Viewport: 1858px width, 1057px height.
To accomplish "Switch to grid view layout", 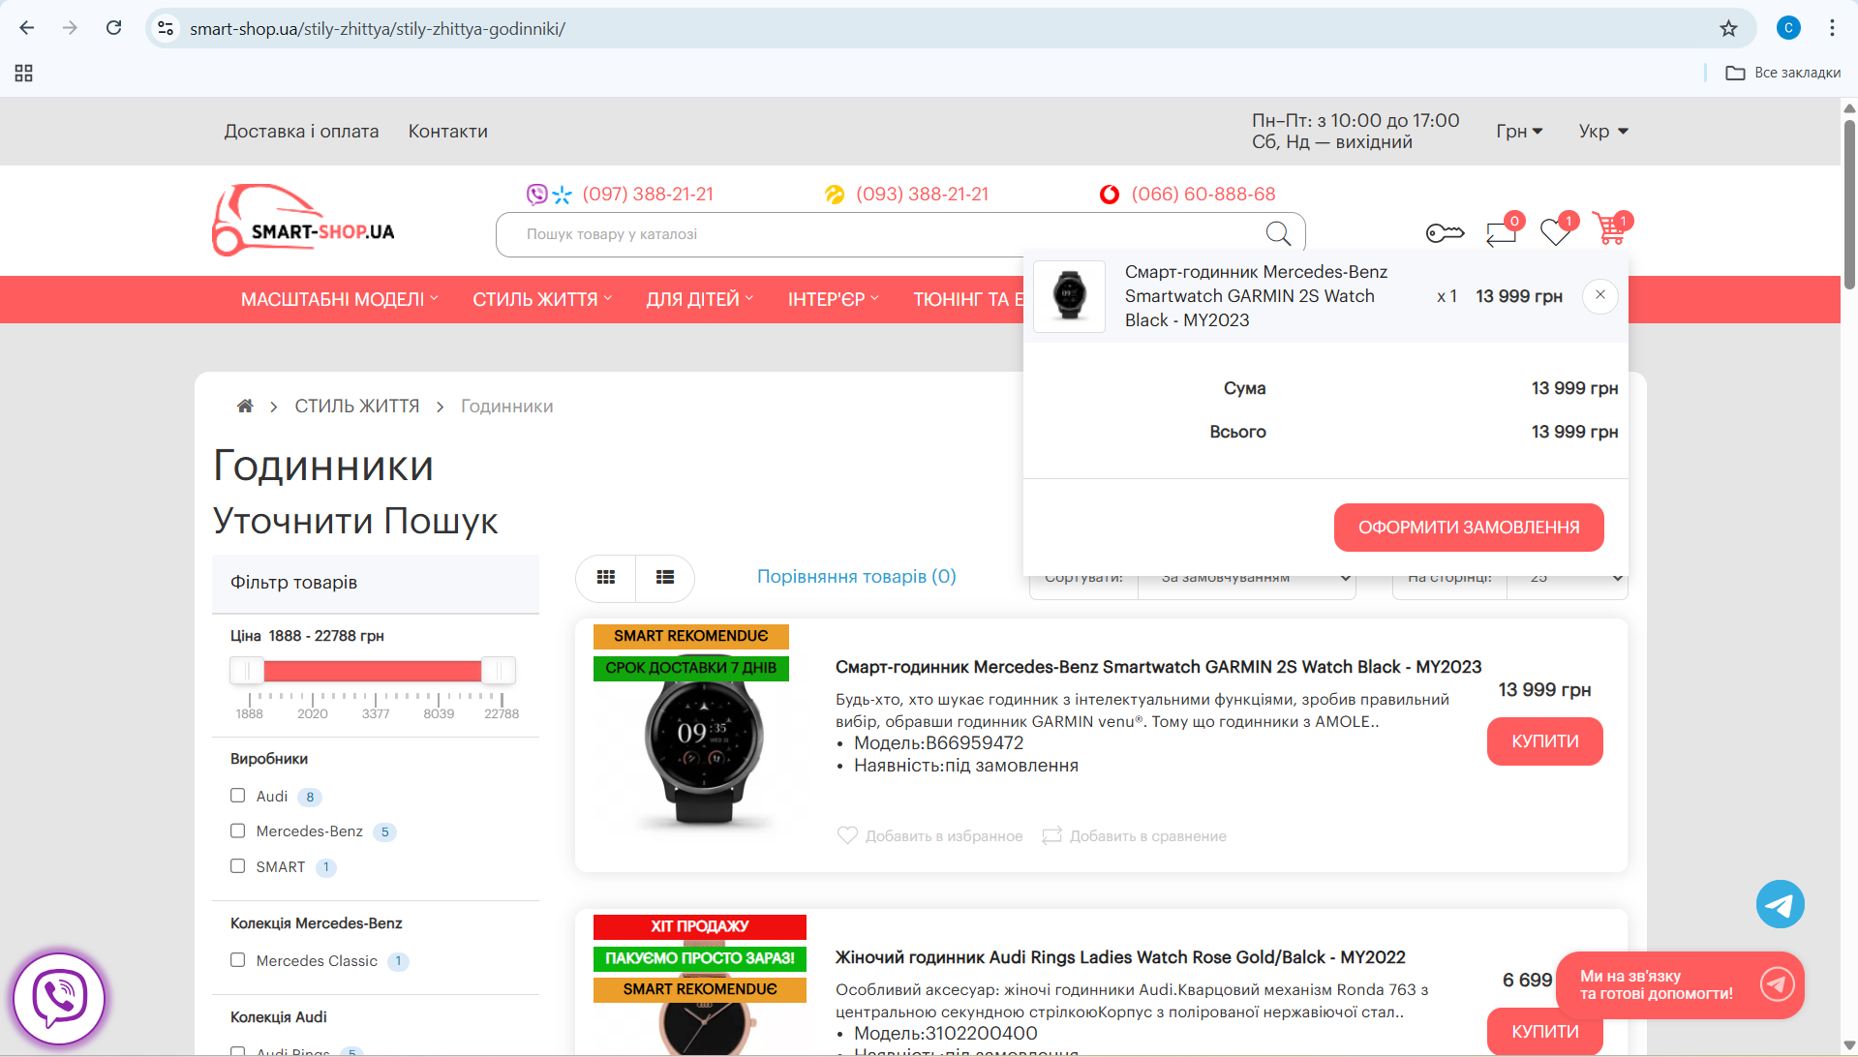I will tap(606, 578).
